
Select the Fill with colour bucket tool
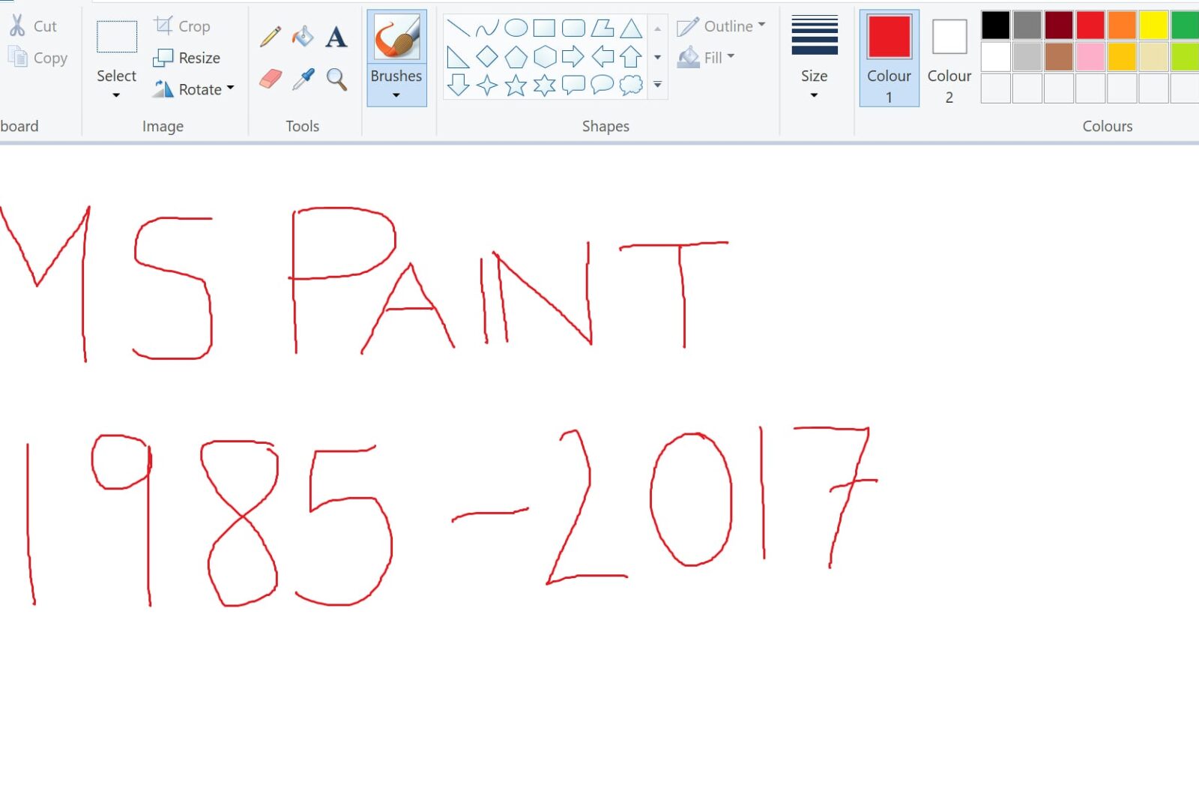(303, 36)
